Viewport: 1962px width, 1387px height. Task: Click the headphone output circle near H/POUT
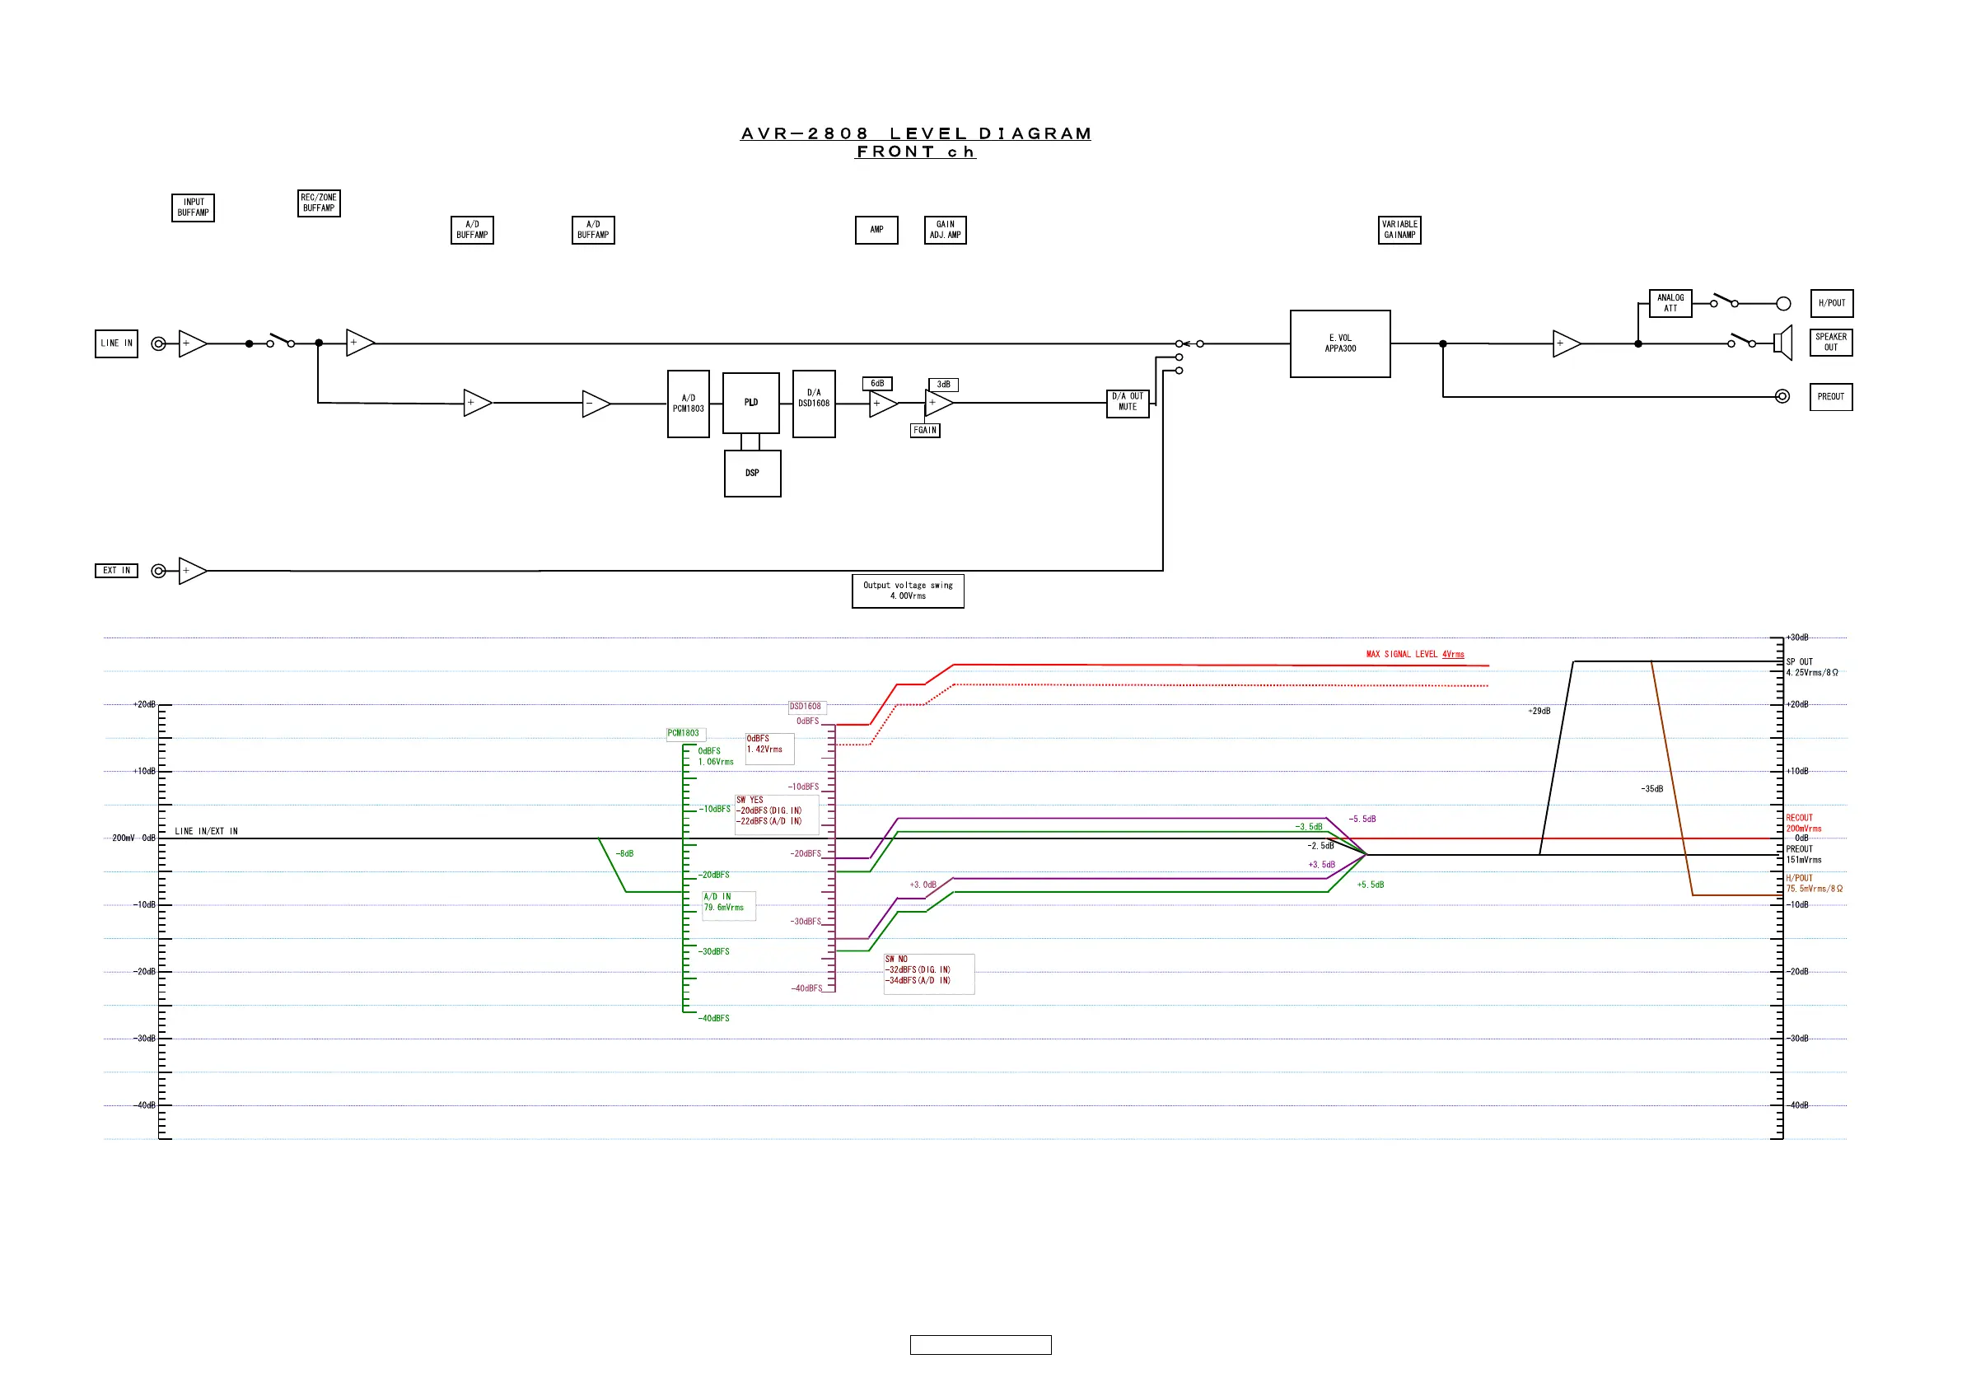click(x=1783, y=303)
